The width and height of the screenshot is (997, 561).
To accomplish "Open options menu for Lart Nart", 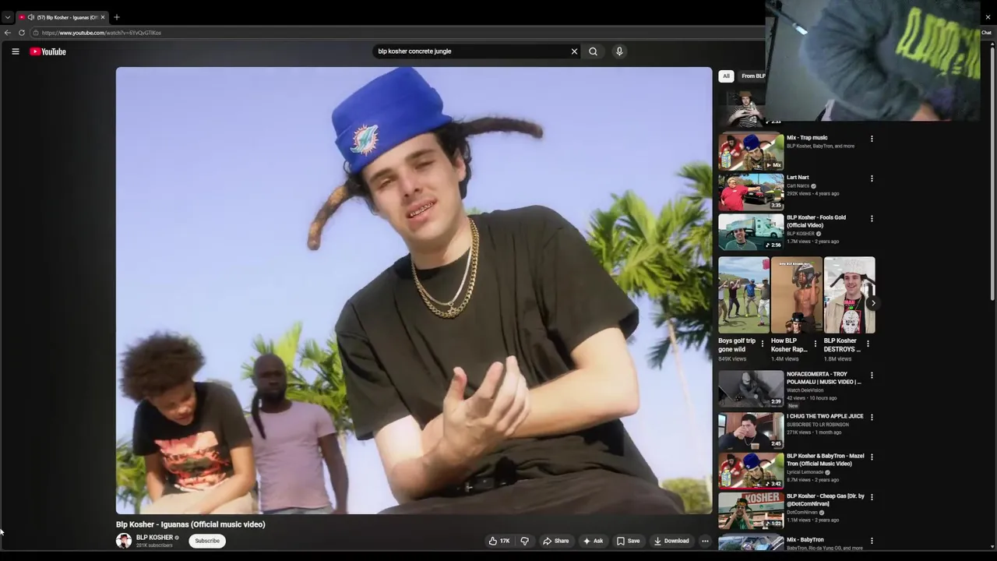I will pyautogui.click(x=872, y=178).
